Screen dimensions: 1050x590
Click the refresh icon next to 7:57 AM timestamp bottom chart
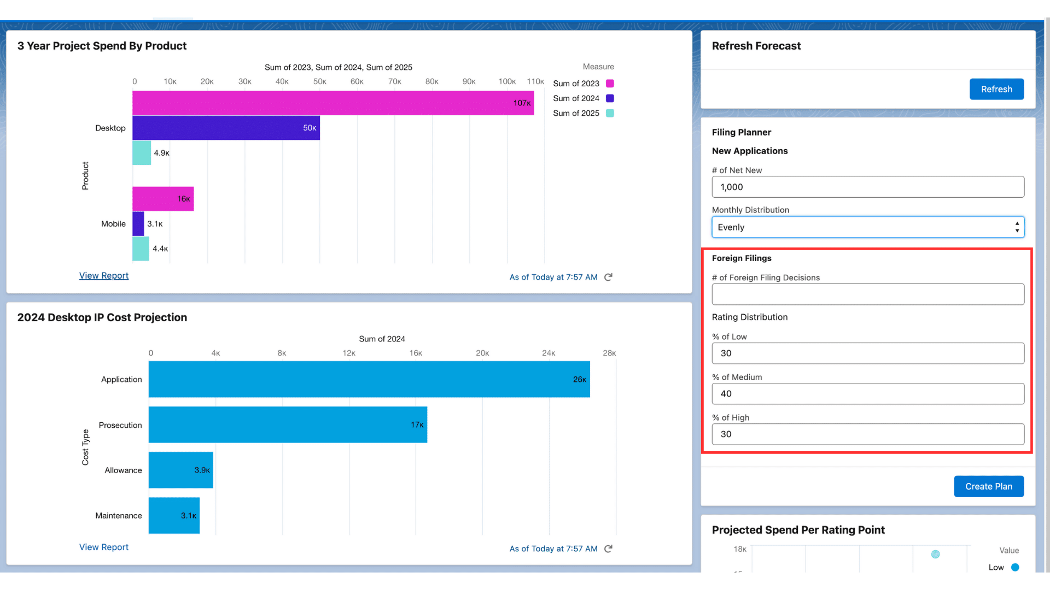(x=609, y=548)
